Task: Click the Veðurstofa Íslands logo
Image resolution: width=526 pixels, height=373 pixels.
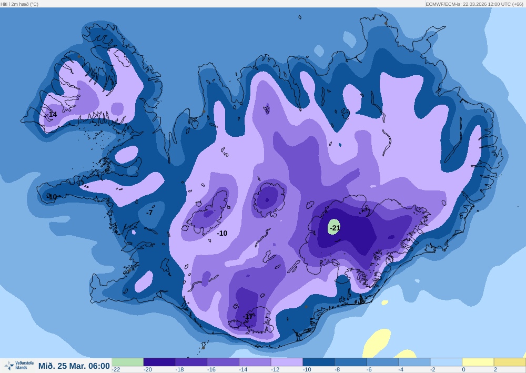Action: coord(19,365)
